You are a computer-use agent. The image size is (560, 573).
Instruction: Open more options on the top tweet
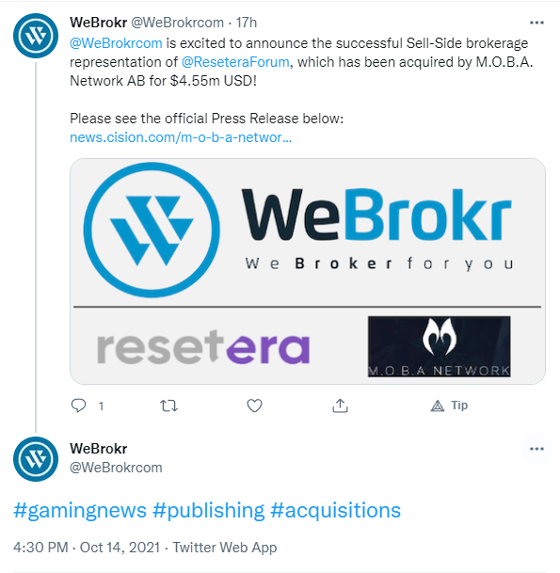click(536, 23)
